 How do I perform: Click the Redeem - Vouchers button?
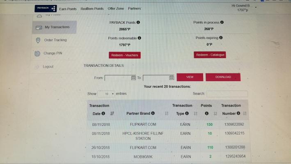[125, 55]
